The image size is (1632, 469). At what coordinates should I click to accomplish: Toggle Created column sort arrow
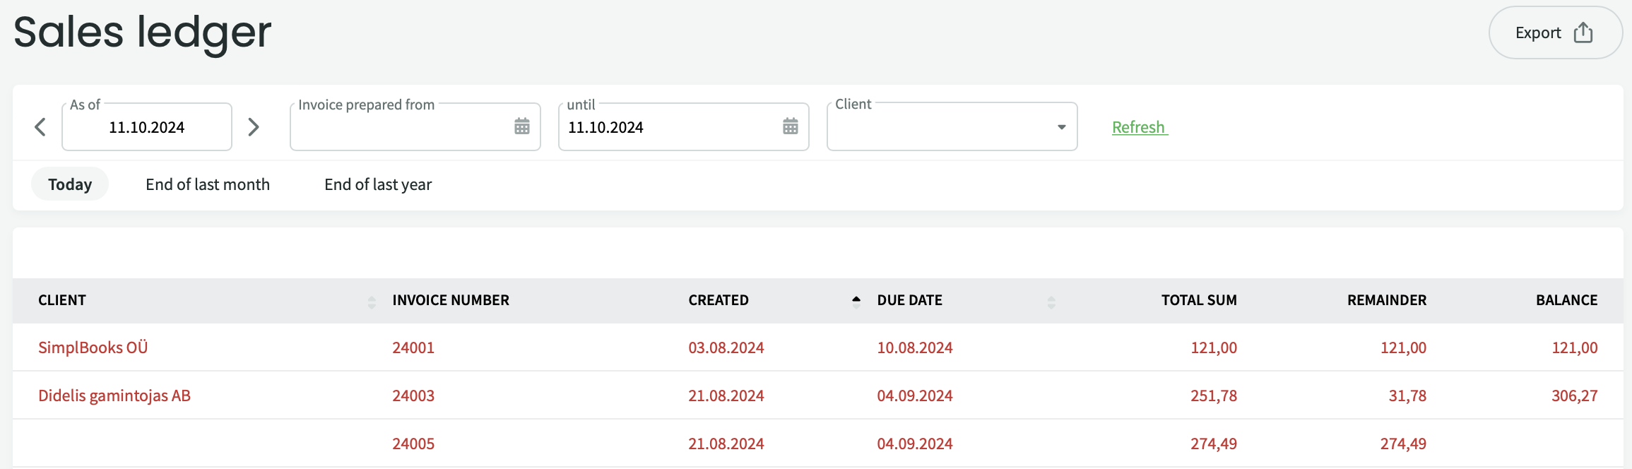[x=856, y=300]
